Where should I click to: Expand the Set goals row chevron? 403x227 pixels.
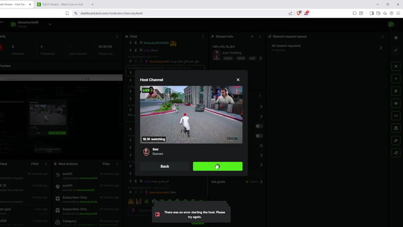[261, 182]
